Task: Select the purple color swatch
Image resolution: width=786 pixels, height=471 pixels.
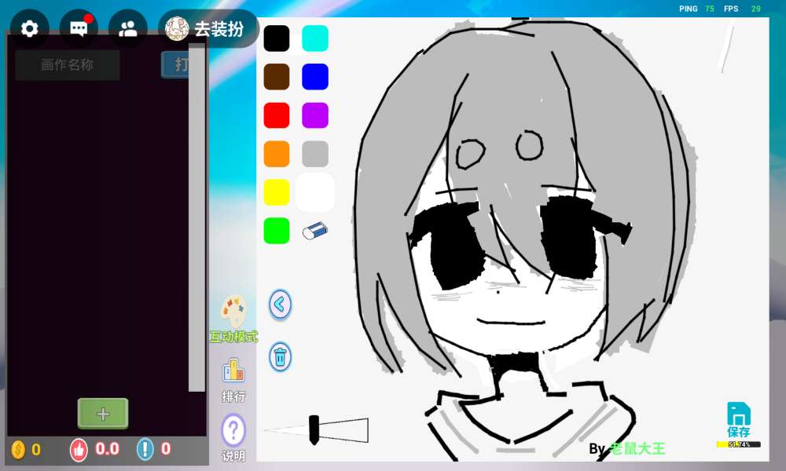Action: (x=315, y=115)
